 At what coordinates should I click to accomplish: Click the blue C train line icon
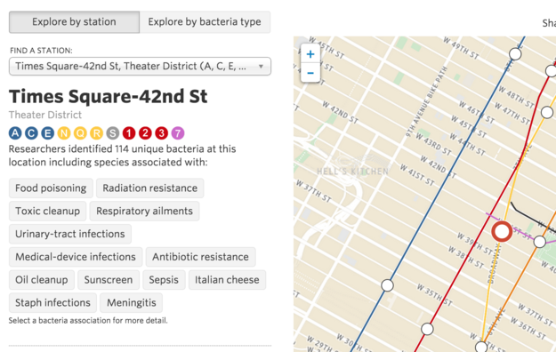[x=31, y=133]
